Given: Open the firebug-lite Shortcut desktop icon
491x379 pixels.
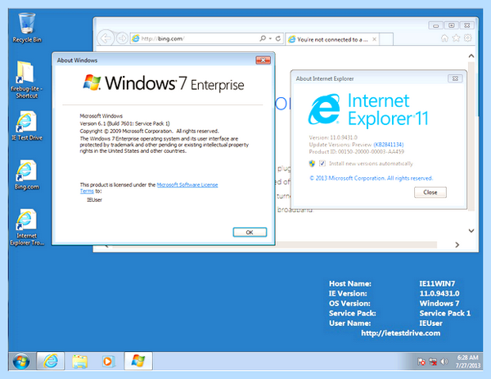Looking at the screenshot, I should 27,79.
